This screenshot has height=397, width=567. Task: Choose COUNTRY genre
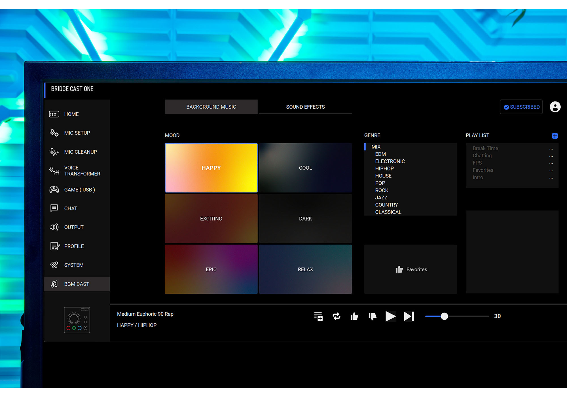tap(386, 205)
